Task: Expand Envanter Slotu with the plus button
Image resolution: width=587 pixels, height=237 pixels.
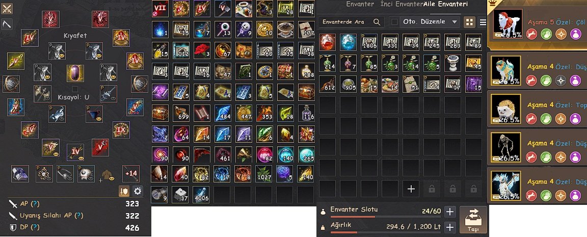Action: tap(450, 212)
